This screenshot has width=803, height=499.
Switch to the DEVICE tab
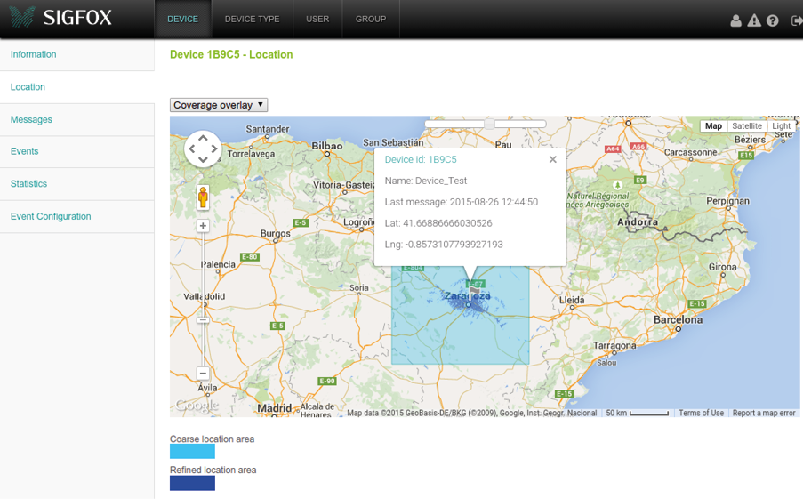point(183,19)
